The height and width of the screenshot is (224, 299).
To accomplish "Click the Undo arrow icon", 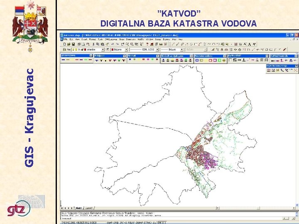I will [x=113, y=44].
